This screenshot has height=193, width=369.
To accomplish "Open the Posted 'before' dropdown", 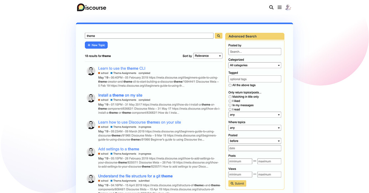I will click(x=255, y=141).
